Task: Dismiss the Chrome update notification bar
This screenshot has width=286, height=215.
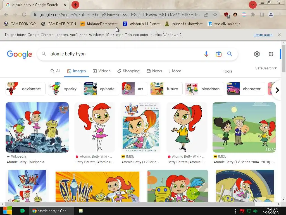Action: pos(279,35)
